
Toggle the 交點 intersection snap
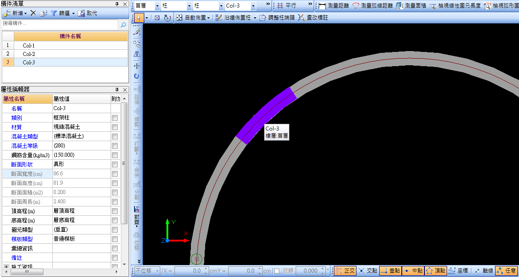pos(368,271)
